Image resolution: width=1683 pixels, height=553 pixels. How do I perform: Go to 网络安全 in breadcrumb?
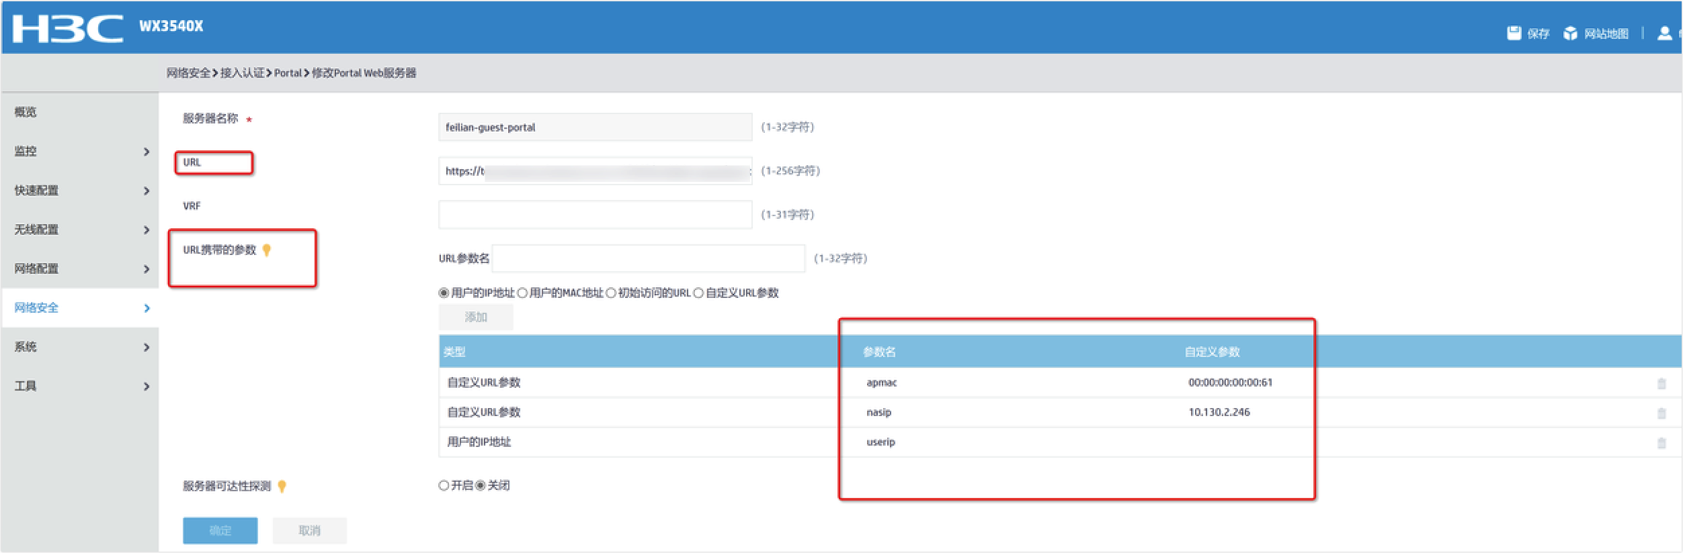click(x=188, y=73)
